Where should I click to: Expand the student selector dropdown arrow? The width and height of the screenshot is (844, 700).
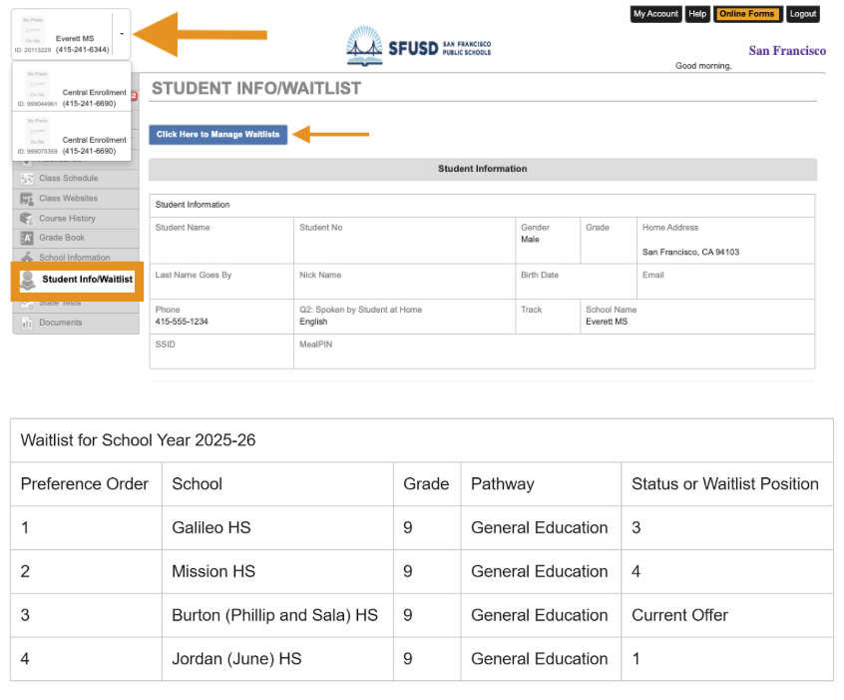tap(121, 34)
